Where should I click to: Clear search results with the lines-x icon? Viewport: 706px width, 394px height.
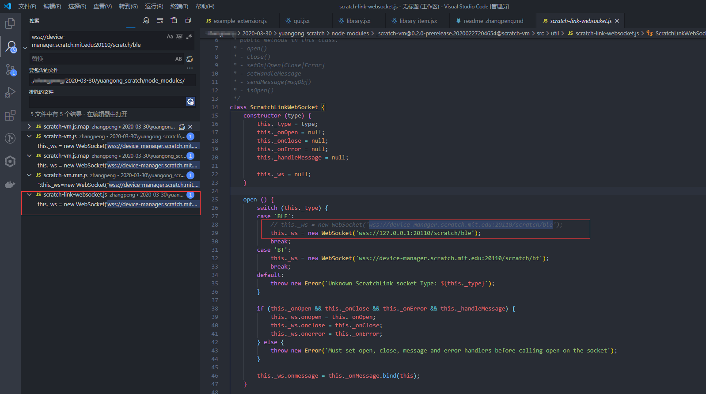160,21
